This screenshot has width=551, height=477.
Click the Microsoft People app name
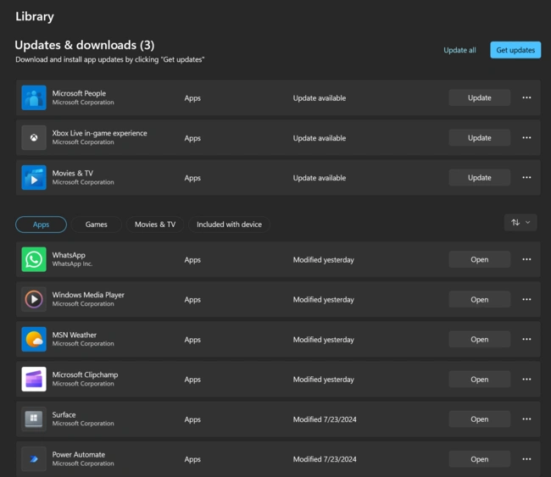(x=79, y=93)
